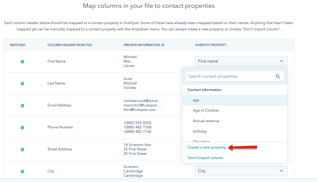Click the Last Name matched checkmark icon
Viewport: 317px width, 182px height.
click(23, 84)
